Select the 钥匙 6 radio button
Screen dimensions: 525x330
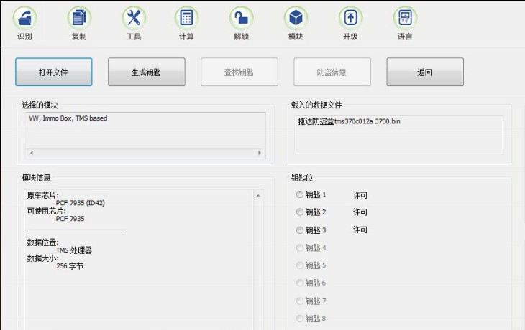pos(300,283)
